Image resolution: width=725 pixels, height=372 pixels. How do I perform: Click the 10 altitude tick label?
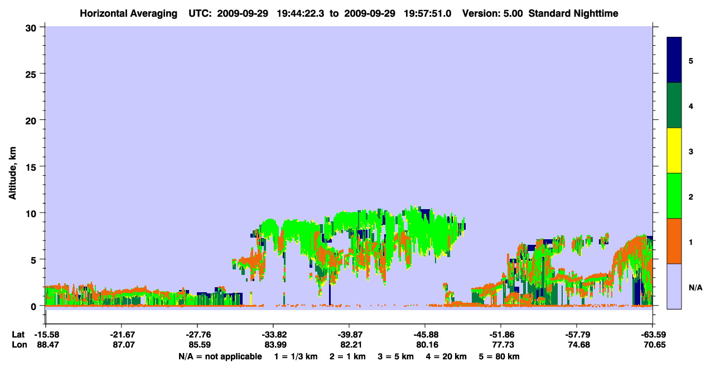(32, 213)
